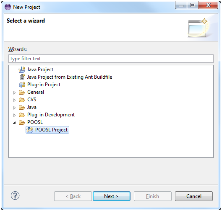Select Java Project from Existing Ant Buildfile
Viewport: 222px width, 211px height.
tap(70, 77)
